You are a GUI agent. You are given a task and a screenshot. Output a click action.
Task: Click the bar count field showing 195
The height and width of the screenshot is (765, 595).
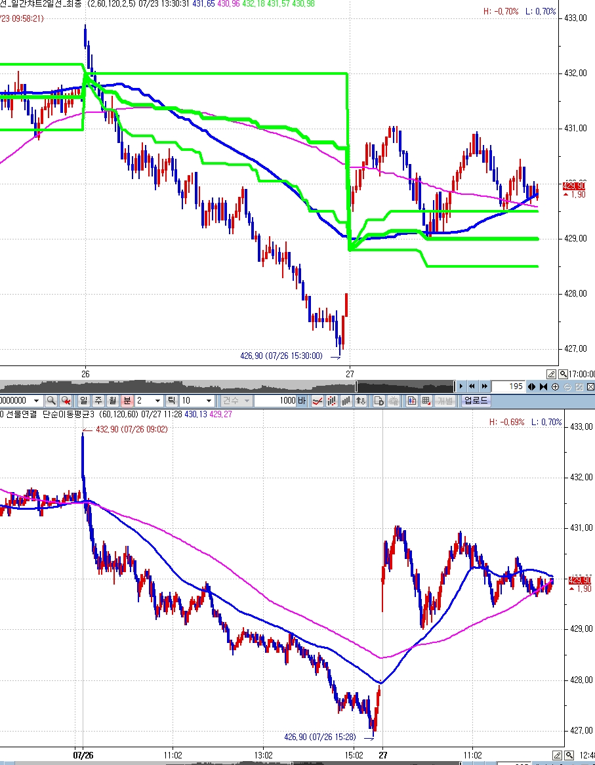pos(509,386)
